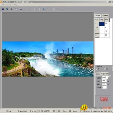
Task: Click the circular spiral toolbar icon
Action: pos(49,9)
